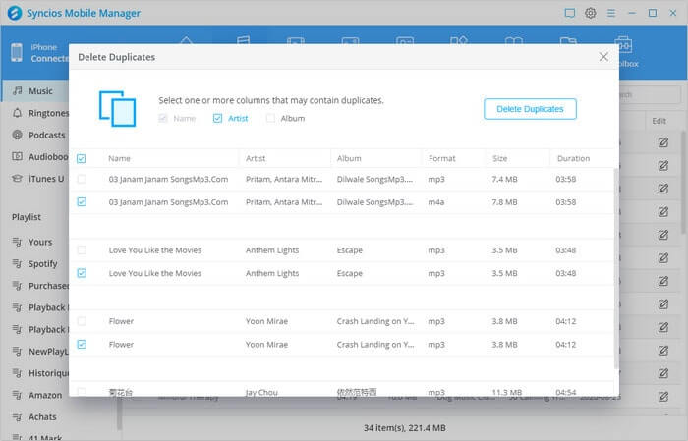Viewport: 688px width, 441px height.
Task: Uncheck the checked Flower row checkbox
Action: click(x=82, y=345)
